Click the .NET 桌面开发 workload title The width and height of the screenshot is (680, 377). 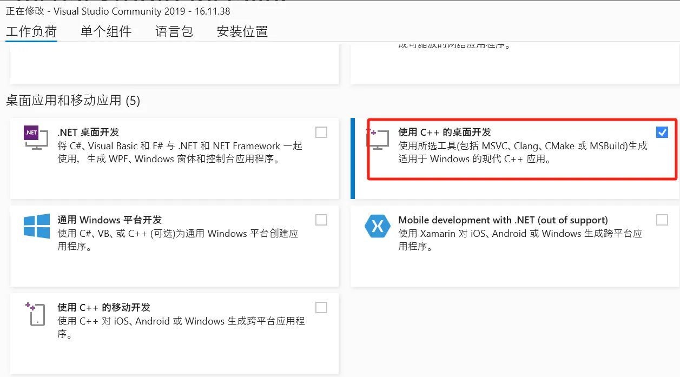coord(88,132)
